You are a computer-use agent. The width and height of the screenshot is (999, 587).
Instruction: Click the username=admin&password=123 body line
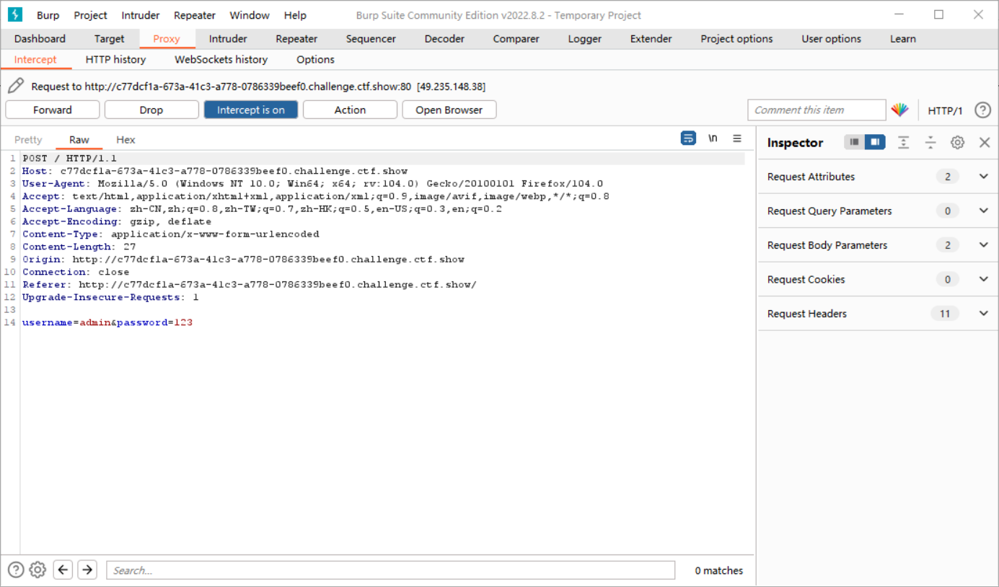(107, 322)
